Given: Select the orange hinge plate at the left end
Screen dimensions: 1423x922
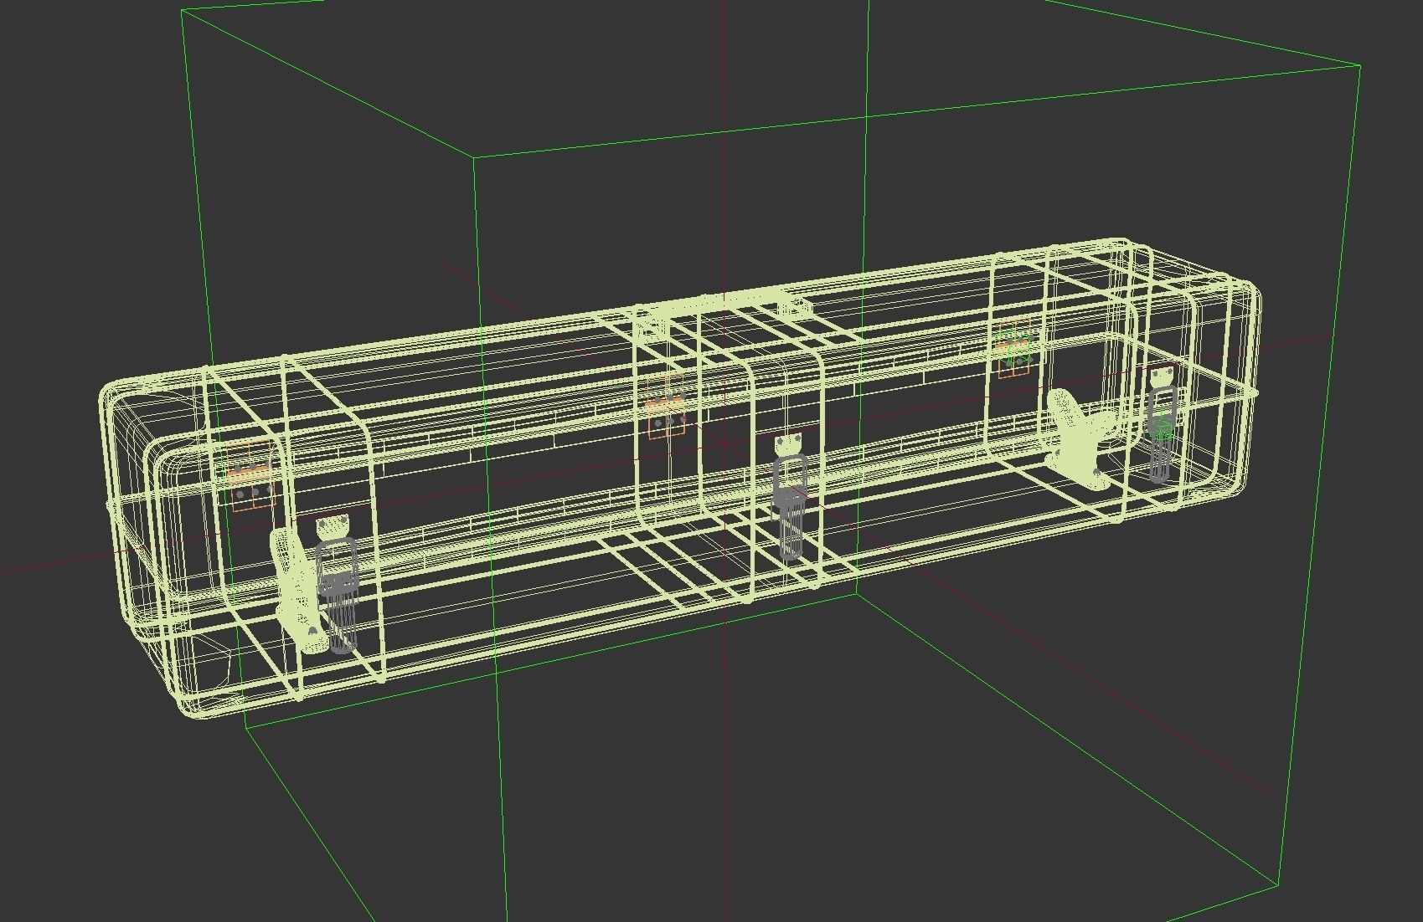Looking at the screenshot, I should coord(250,476).
